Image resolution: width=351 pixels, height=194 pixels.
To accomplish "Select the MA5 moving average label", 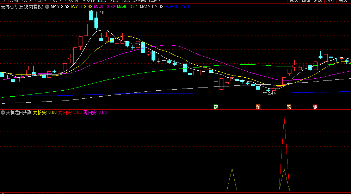I will click(60, 7).
